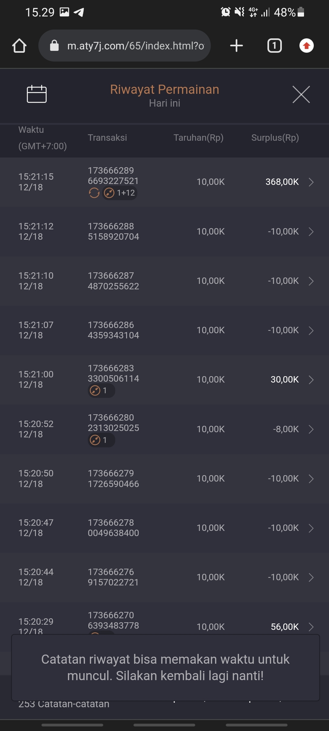The image size is (329, 731).
Task: Close the Riwayat Permainan panel
Action: coord(301,94)
